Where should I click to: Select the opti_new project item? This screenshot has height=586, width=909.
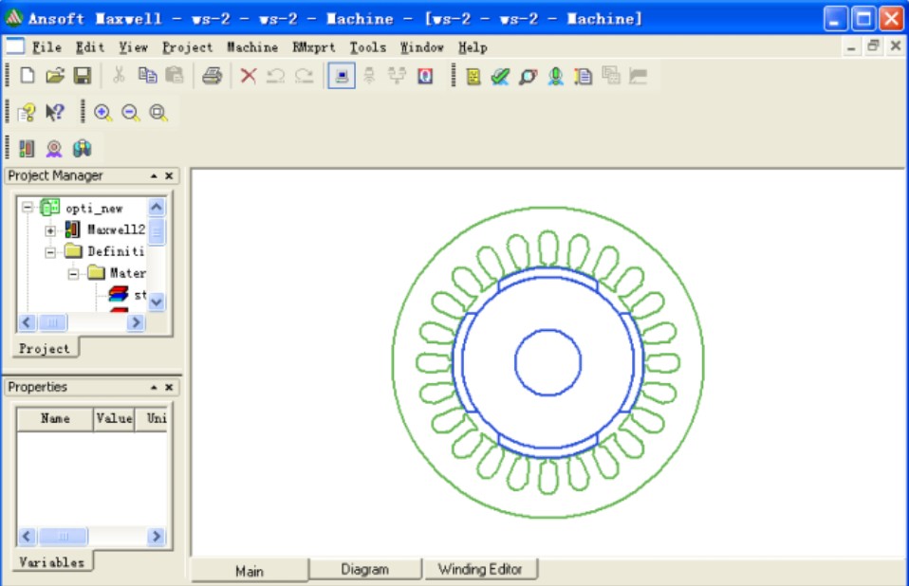point(94,208)
